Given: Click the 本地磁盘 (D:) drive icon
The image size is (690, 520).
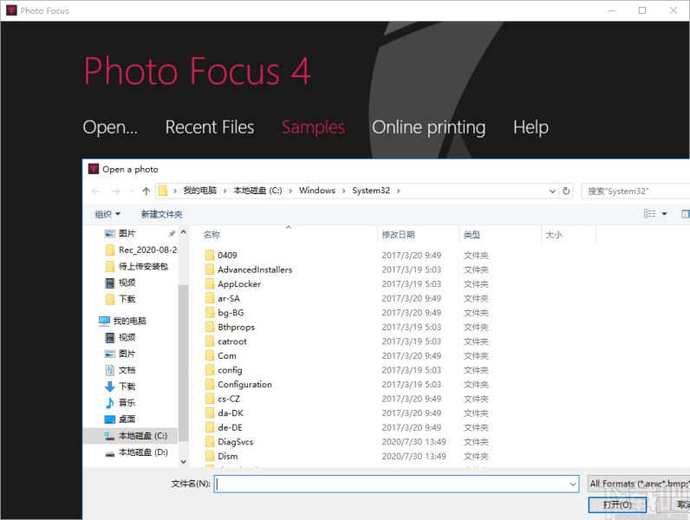Looking at the screenshot, I should [109, 453].
